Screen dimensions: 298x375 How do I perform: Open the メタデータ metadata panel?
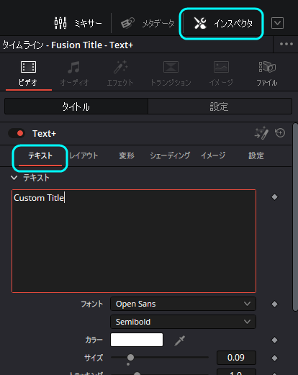coord(148,23)
